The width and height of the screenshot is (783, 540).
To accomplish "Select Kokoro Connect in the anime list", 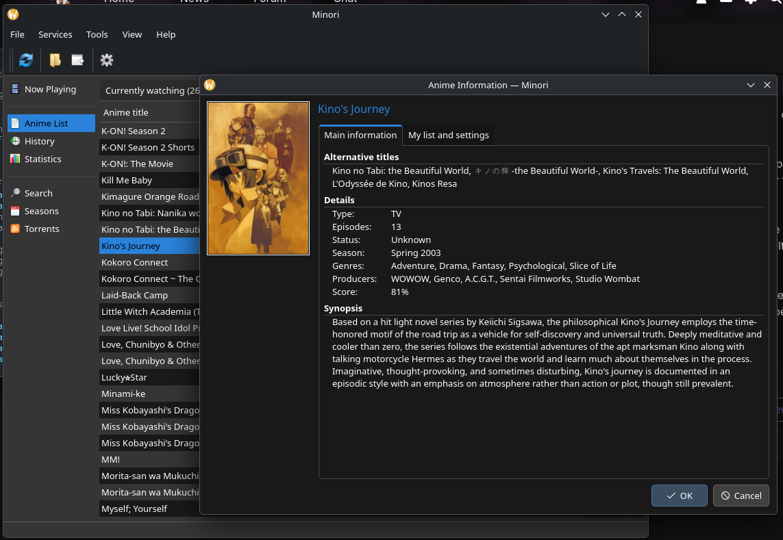I will [134, 263].
